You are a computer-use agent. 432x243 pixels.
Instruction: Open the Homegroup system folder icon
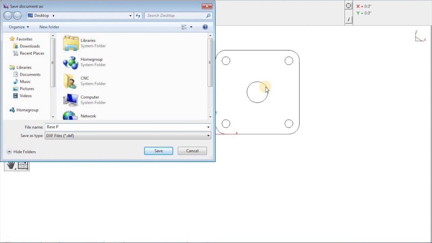(x=71, y=62)
